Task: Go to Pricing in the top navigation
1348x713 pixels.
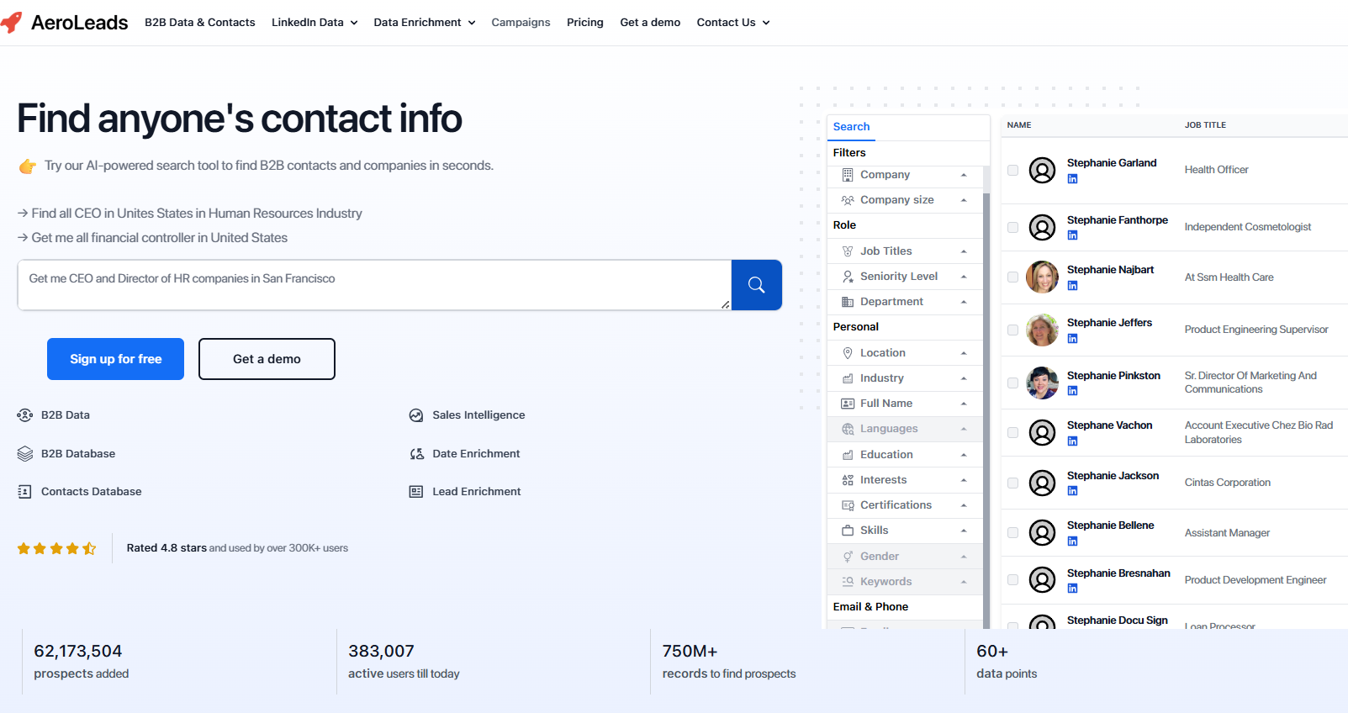Action: coord(585,23)
